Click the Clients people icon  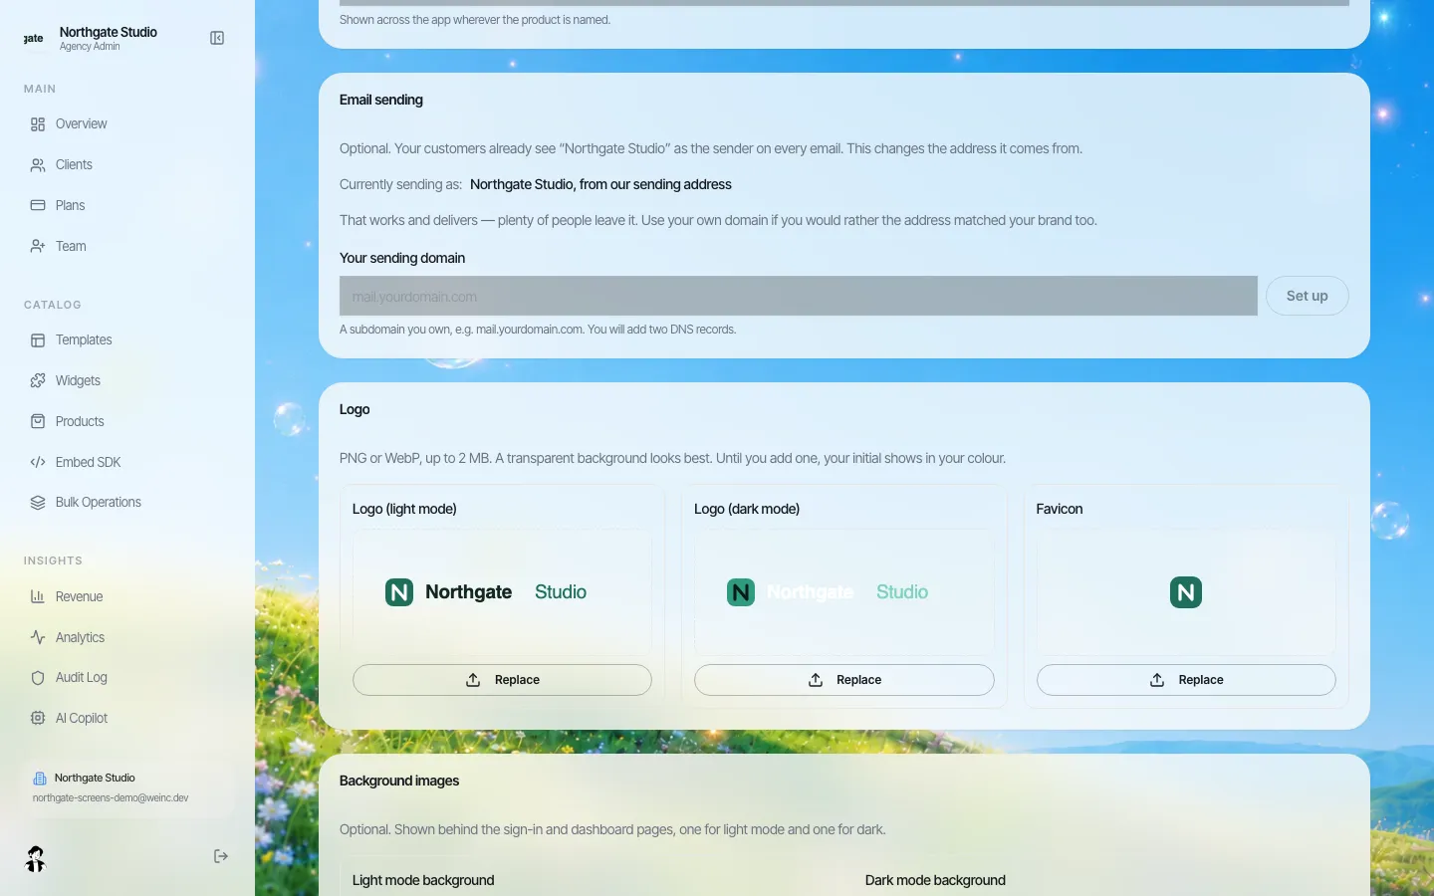[x=38, y=165]
